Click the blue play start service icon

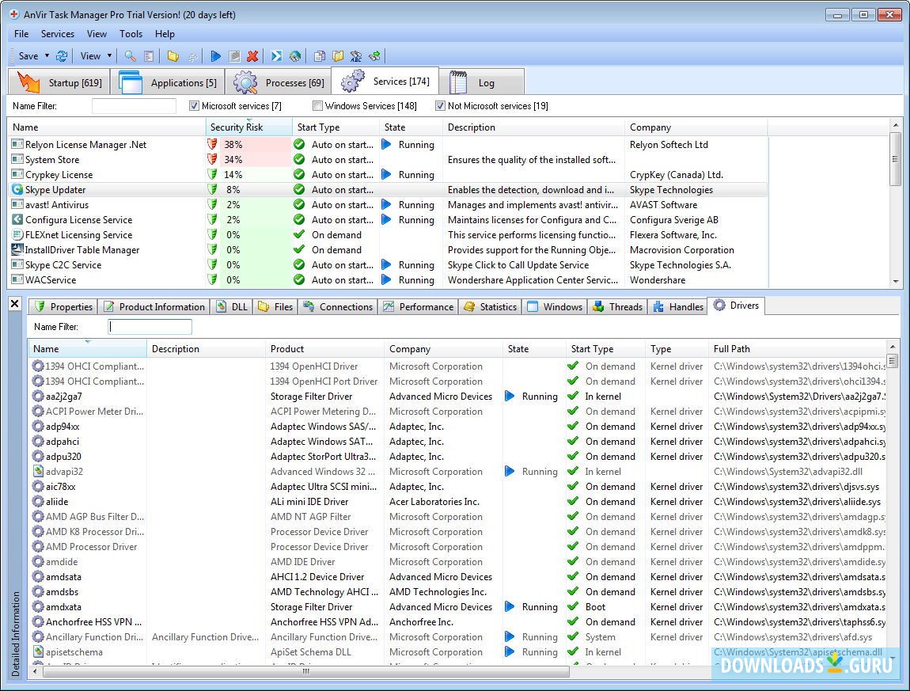(215, 56)
